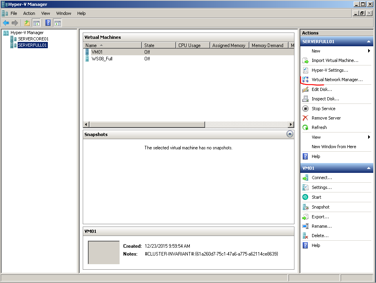Click the horizontal scrollbar thumb
Viewport: 376px width, 283px height.
147,125
